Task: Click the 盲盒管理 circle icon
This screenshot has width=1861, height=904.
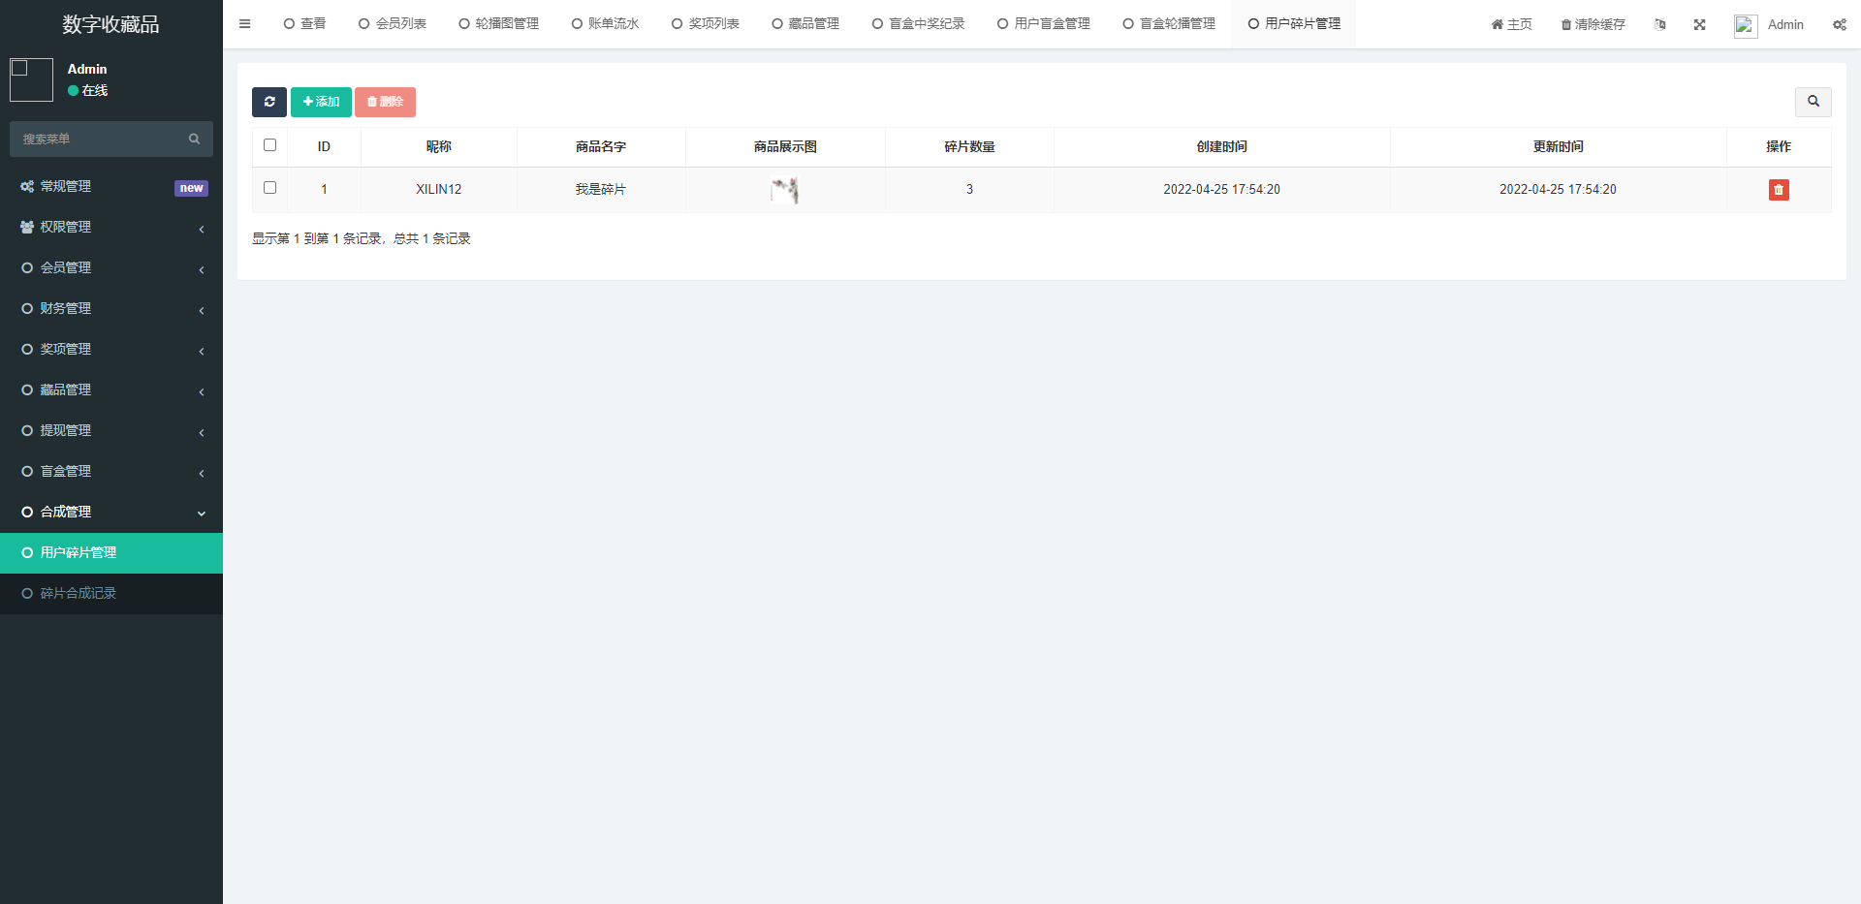Action: (27, 471)
